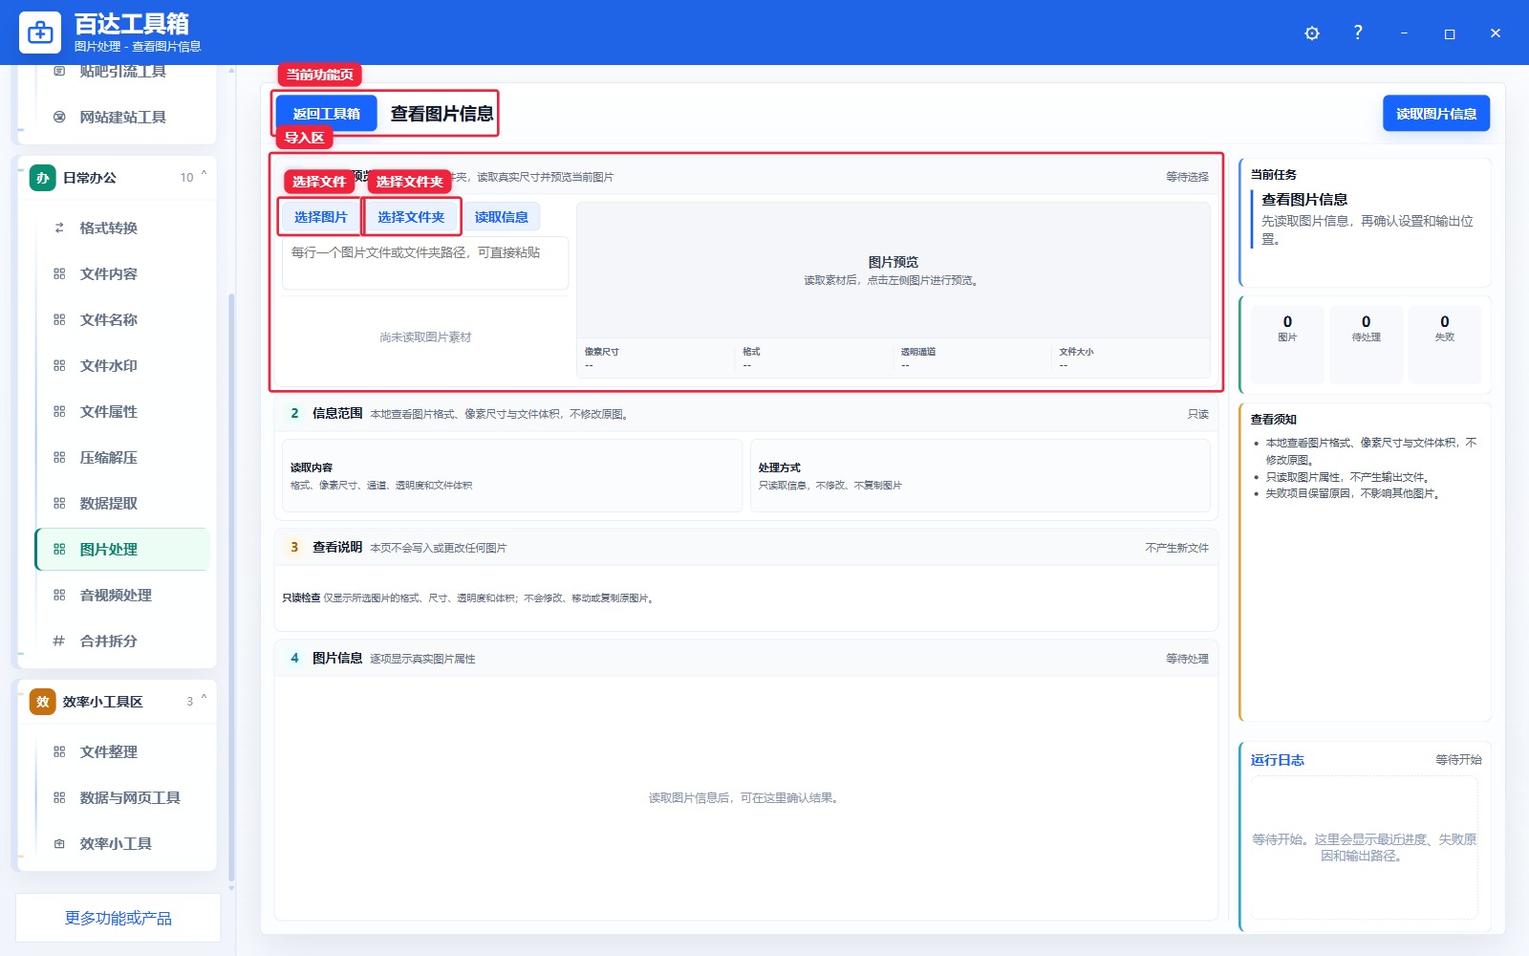Click the grid icon beside 数据与网页工具
This screenshot has height=956, width=1529.
point(59,798)
